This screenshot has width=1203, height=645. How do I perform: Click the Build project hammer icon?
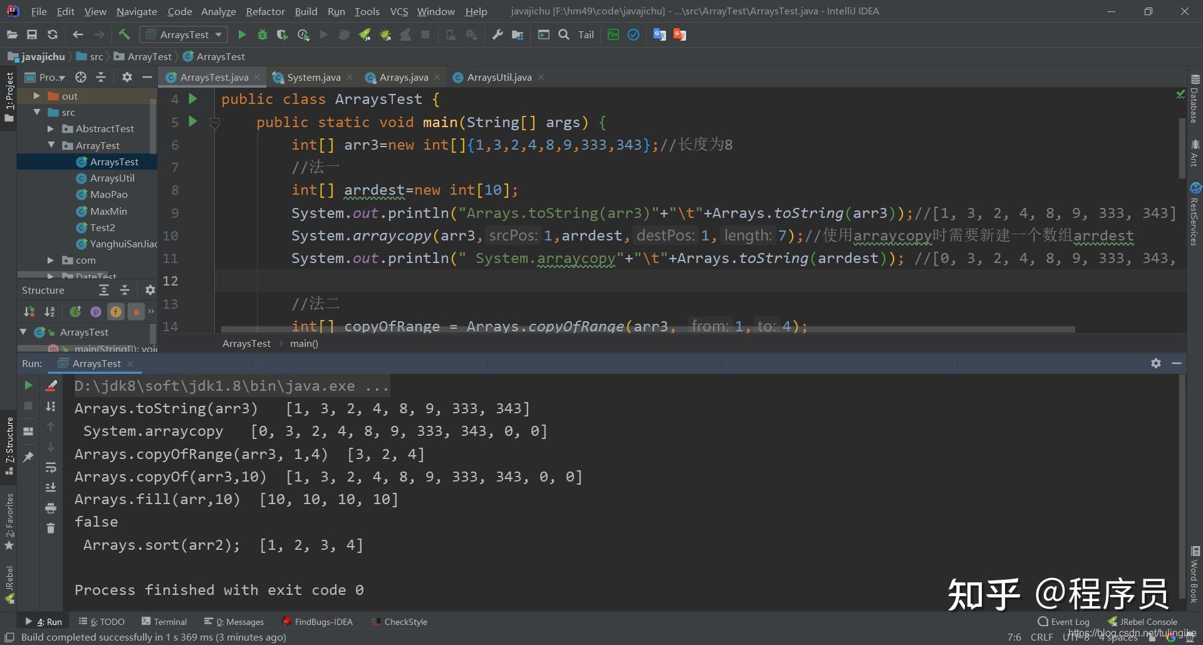click(x=124, y=35)
